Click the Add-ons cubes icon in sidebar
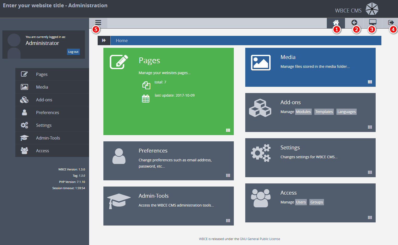 (x=24, y=100)
